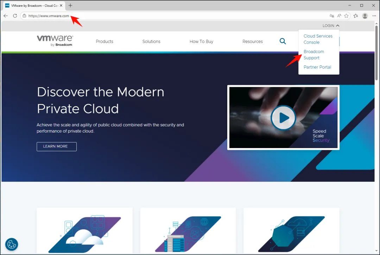Viewport: 380px width, 255px height.
Task: Click the VMware by Broadcom logo
Action: (55, 41)
